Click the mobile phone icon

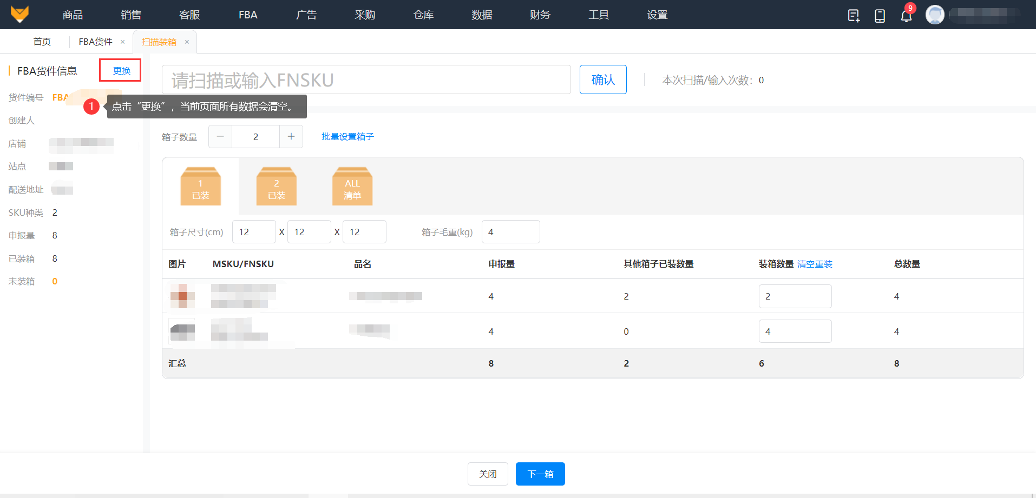point(880,16)
